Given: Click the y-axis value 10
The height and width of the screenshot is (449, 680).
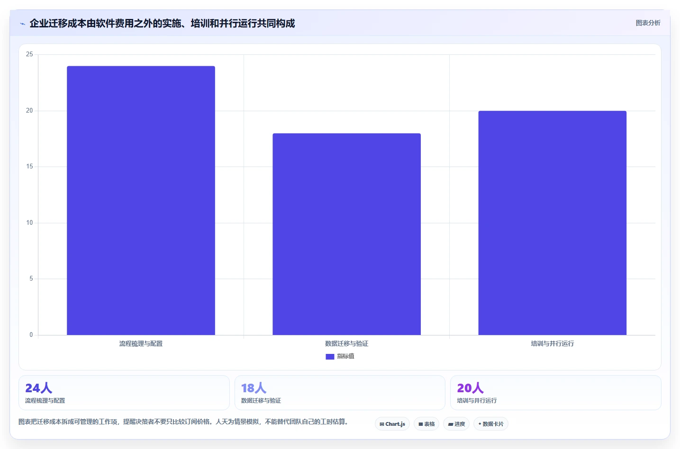Looking at the screenshot, I should [x=29, y=223].
